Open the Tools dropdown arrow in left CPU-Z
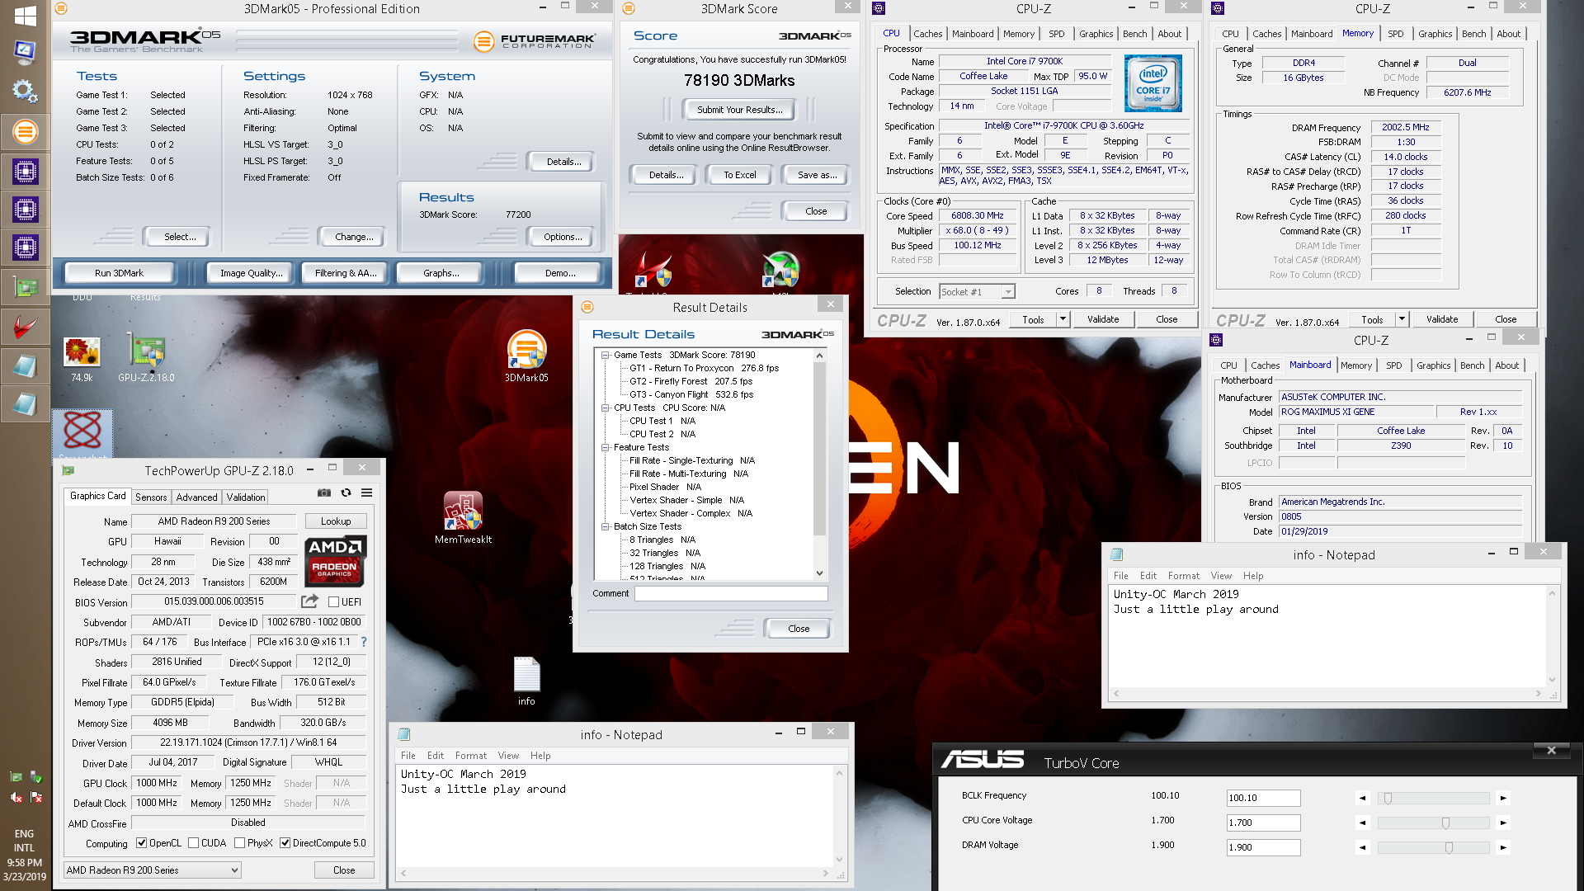This screenshot has width=1584, height=891. [x=1063, y=319]
